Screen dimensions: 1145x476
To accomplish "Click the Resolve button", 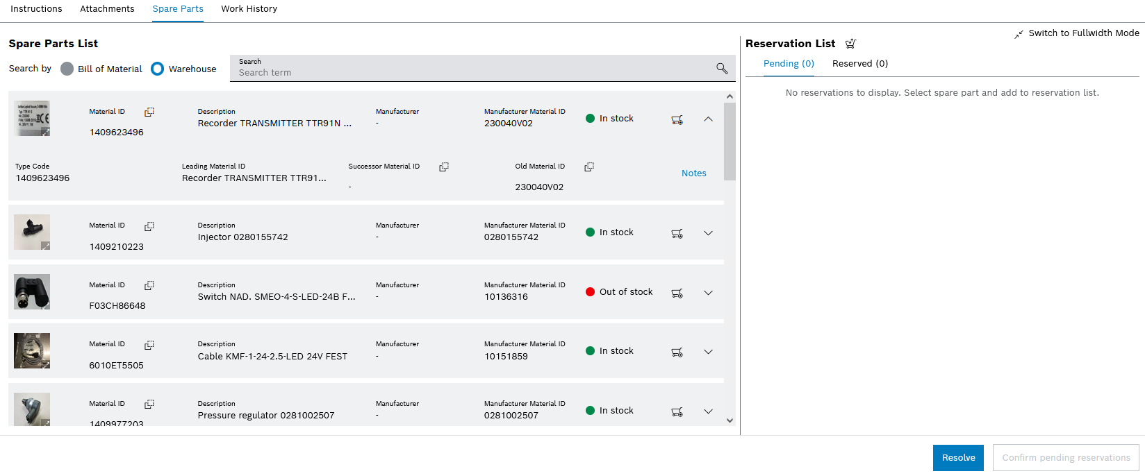I will [958, 458].
